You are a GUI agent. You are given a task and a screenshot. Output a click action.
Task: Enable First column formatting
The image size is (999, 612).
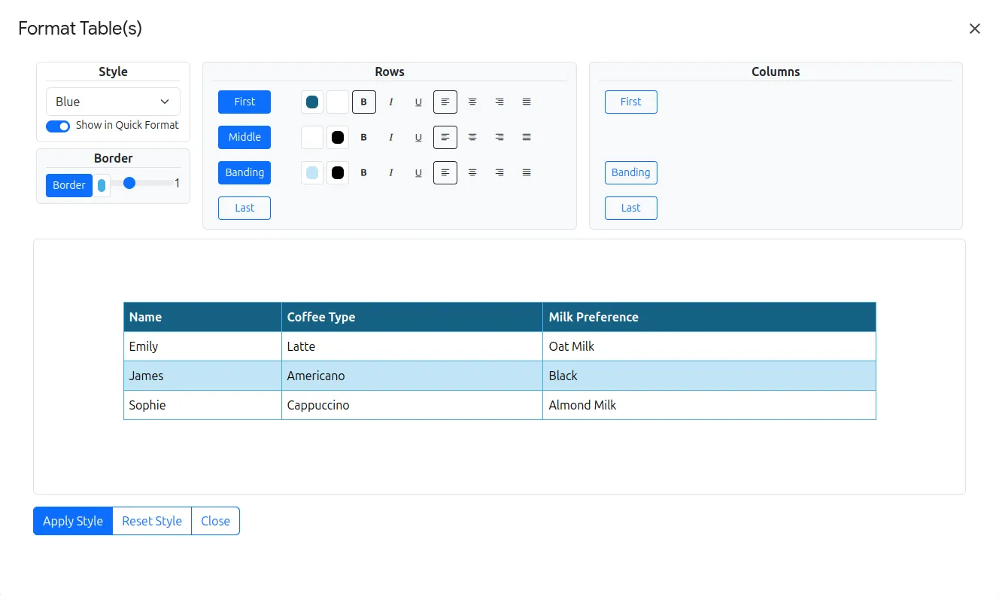tap(630, 102)
